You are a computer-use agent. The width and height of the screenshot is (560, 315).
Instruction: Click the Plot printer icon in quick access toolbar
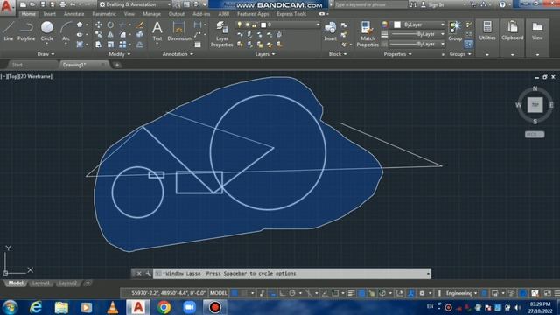click(x=62, y=4)
